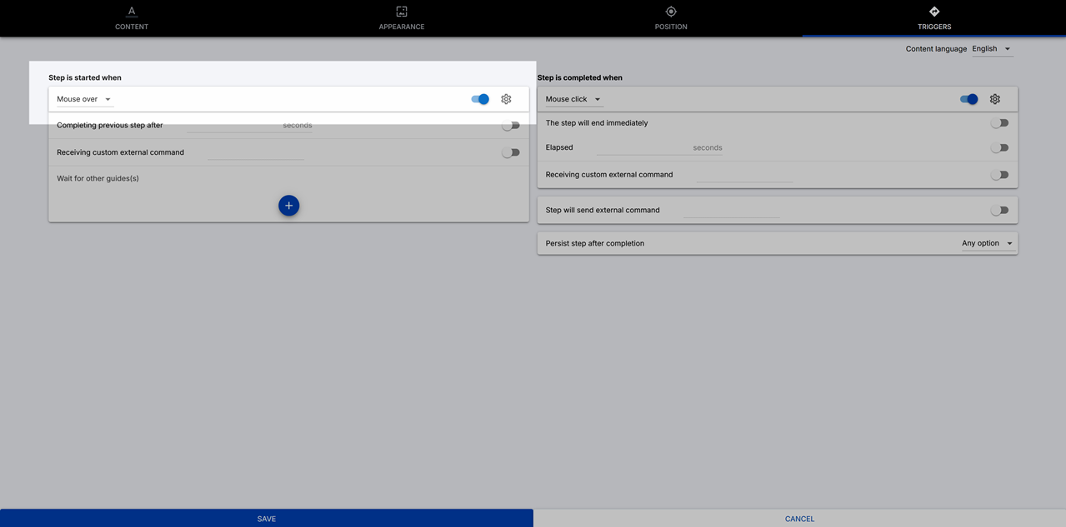This screenshot has height=527, width=1066.
Task: Disable the Mouse over start toggle
Action: 480,99
